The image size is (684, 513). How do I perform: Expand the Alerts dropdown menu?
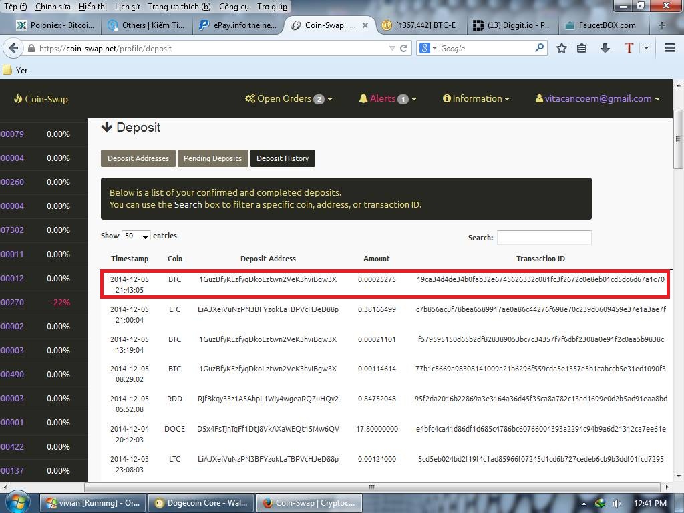point(387,99)
